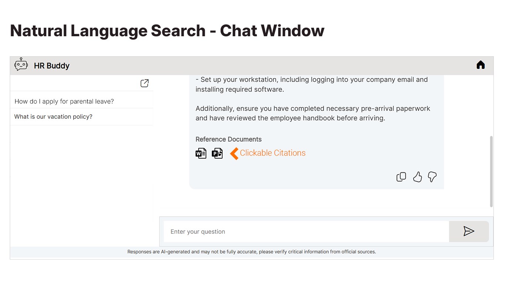Select "How do I apply for parental leave?"
Image resolution: width=505 pixels, height=284 pixels.
(x=64, y=101)
